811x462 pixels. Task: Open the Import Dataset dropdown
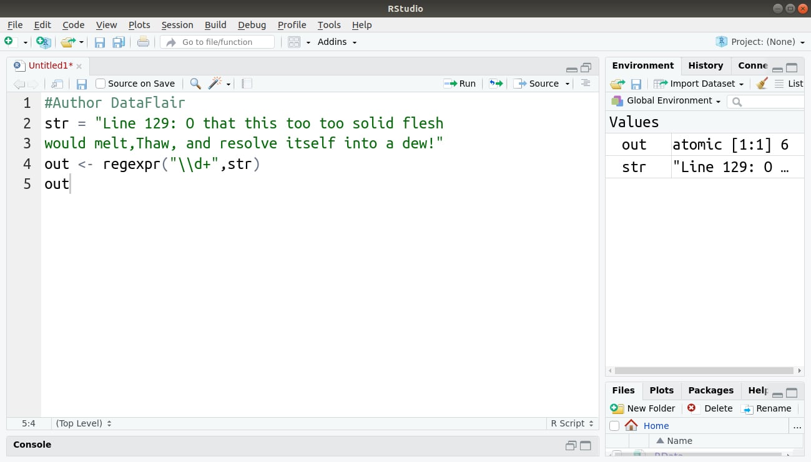[x=699, y=83]
